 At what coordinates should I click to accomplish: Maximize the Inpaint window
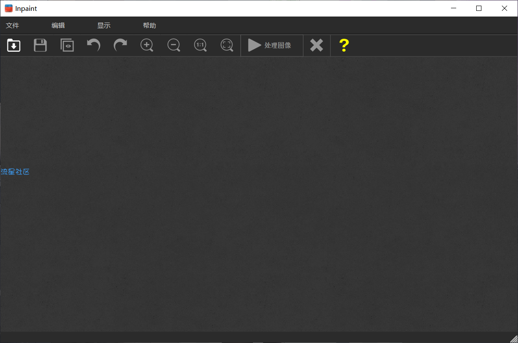click(479, 8)
